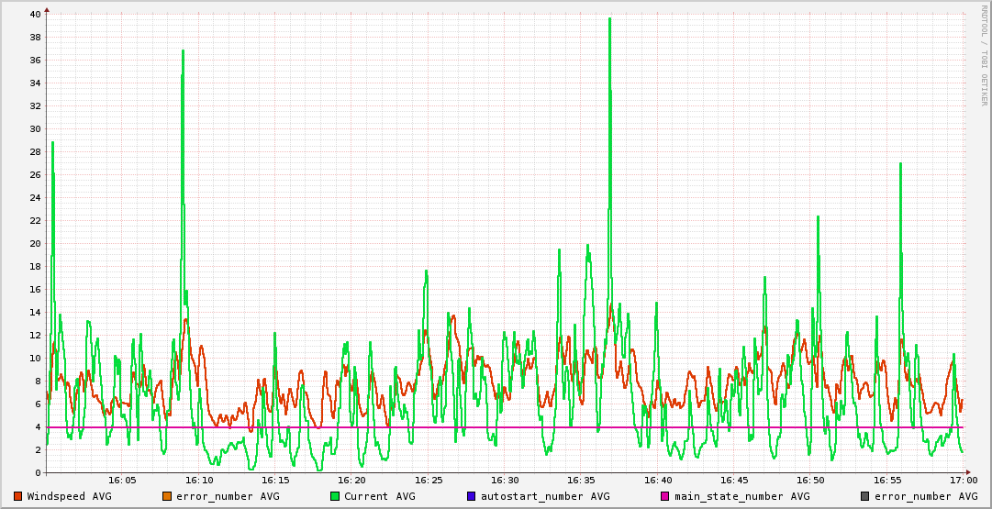Click the 16:45 time axis label
Image resolution: width=992 pixels, height=509 pixels.
pyautogui.click(x=734, y=480)
